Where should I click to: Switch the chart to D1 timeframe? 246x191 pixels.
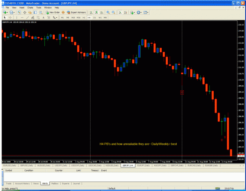tap(94, 18)
